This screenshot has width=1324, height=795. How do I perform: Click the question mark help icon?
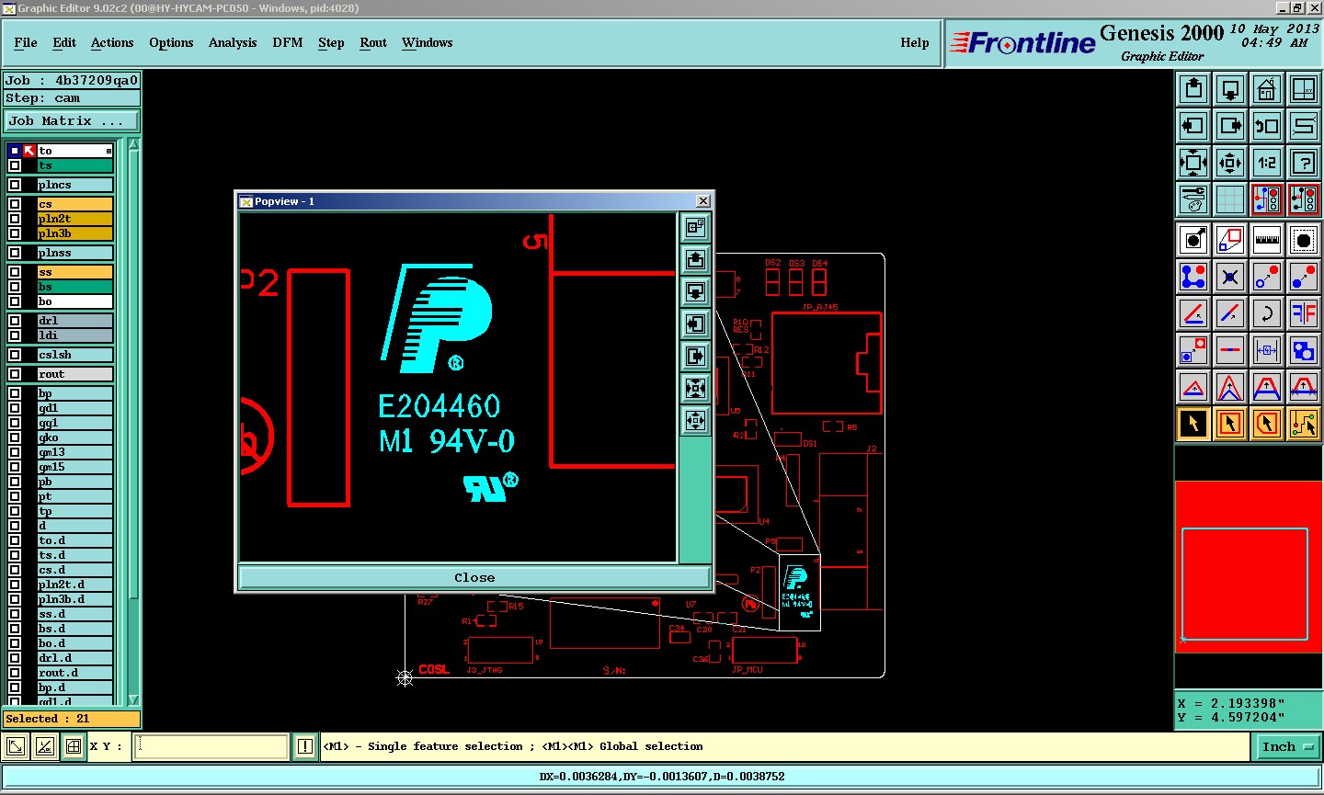point(1304,163)
